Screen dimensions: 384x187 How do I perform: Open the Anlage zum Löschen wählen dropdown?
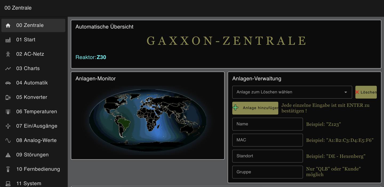[x=292, y=92]
